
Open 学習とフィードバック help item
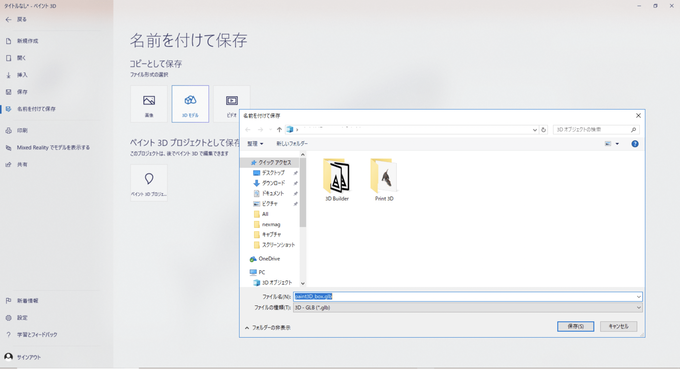click(37, 335)
